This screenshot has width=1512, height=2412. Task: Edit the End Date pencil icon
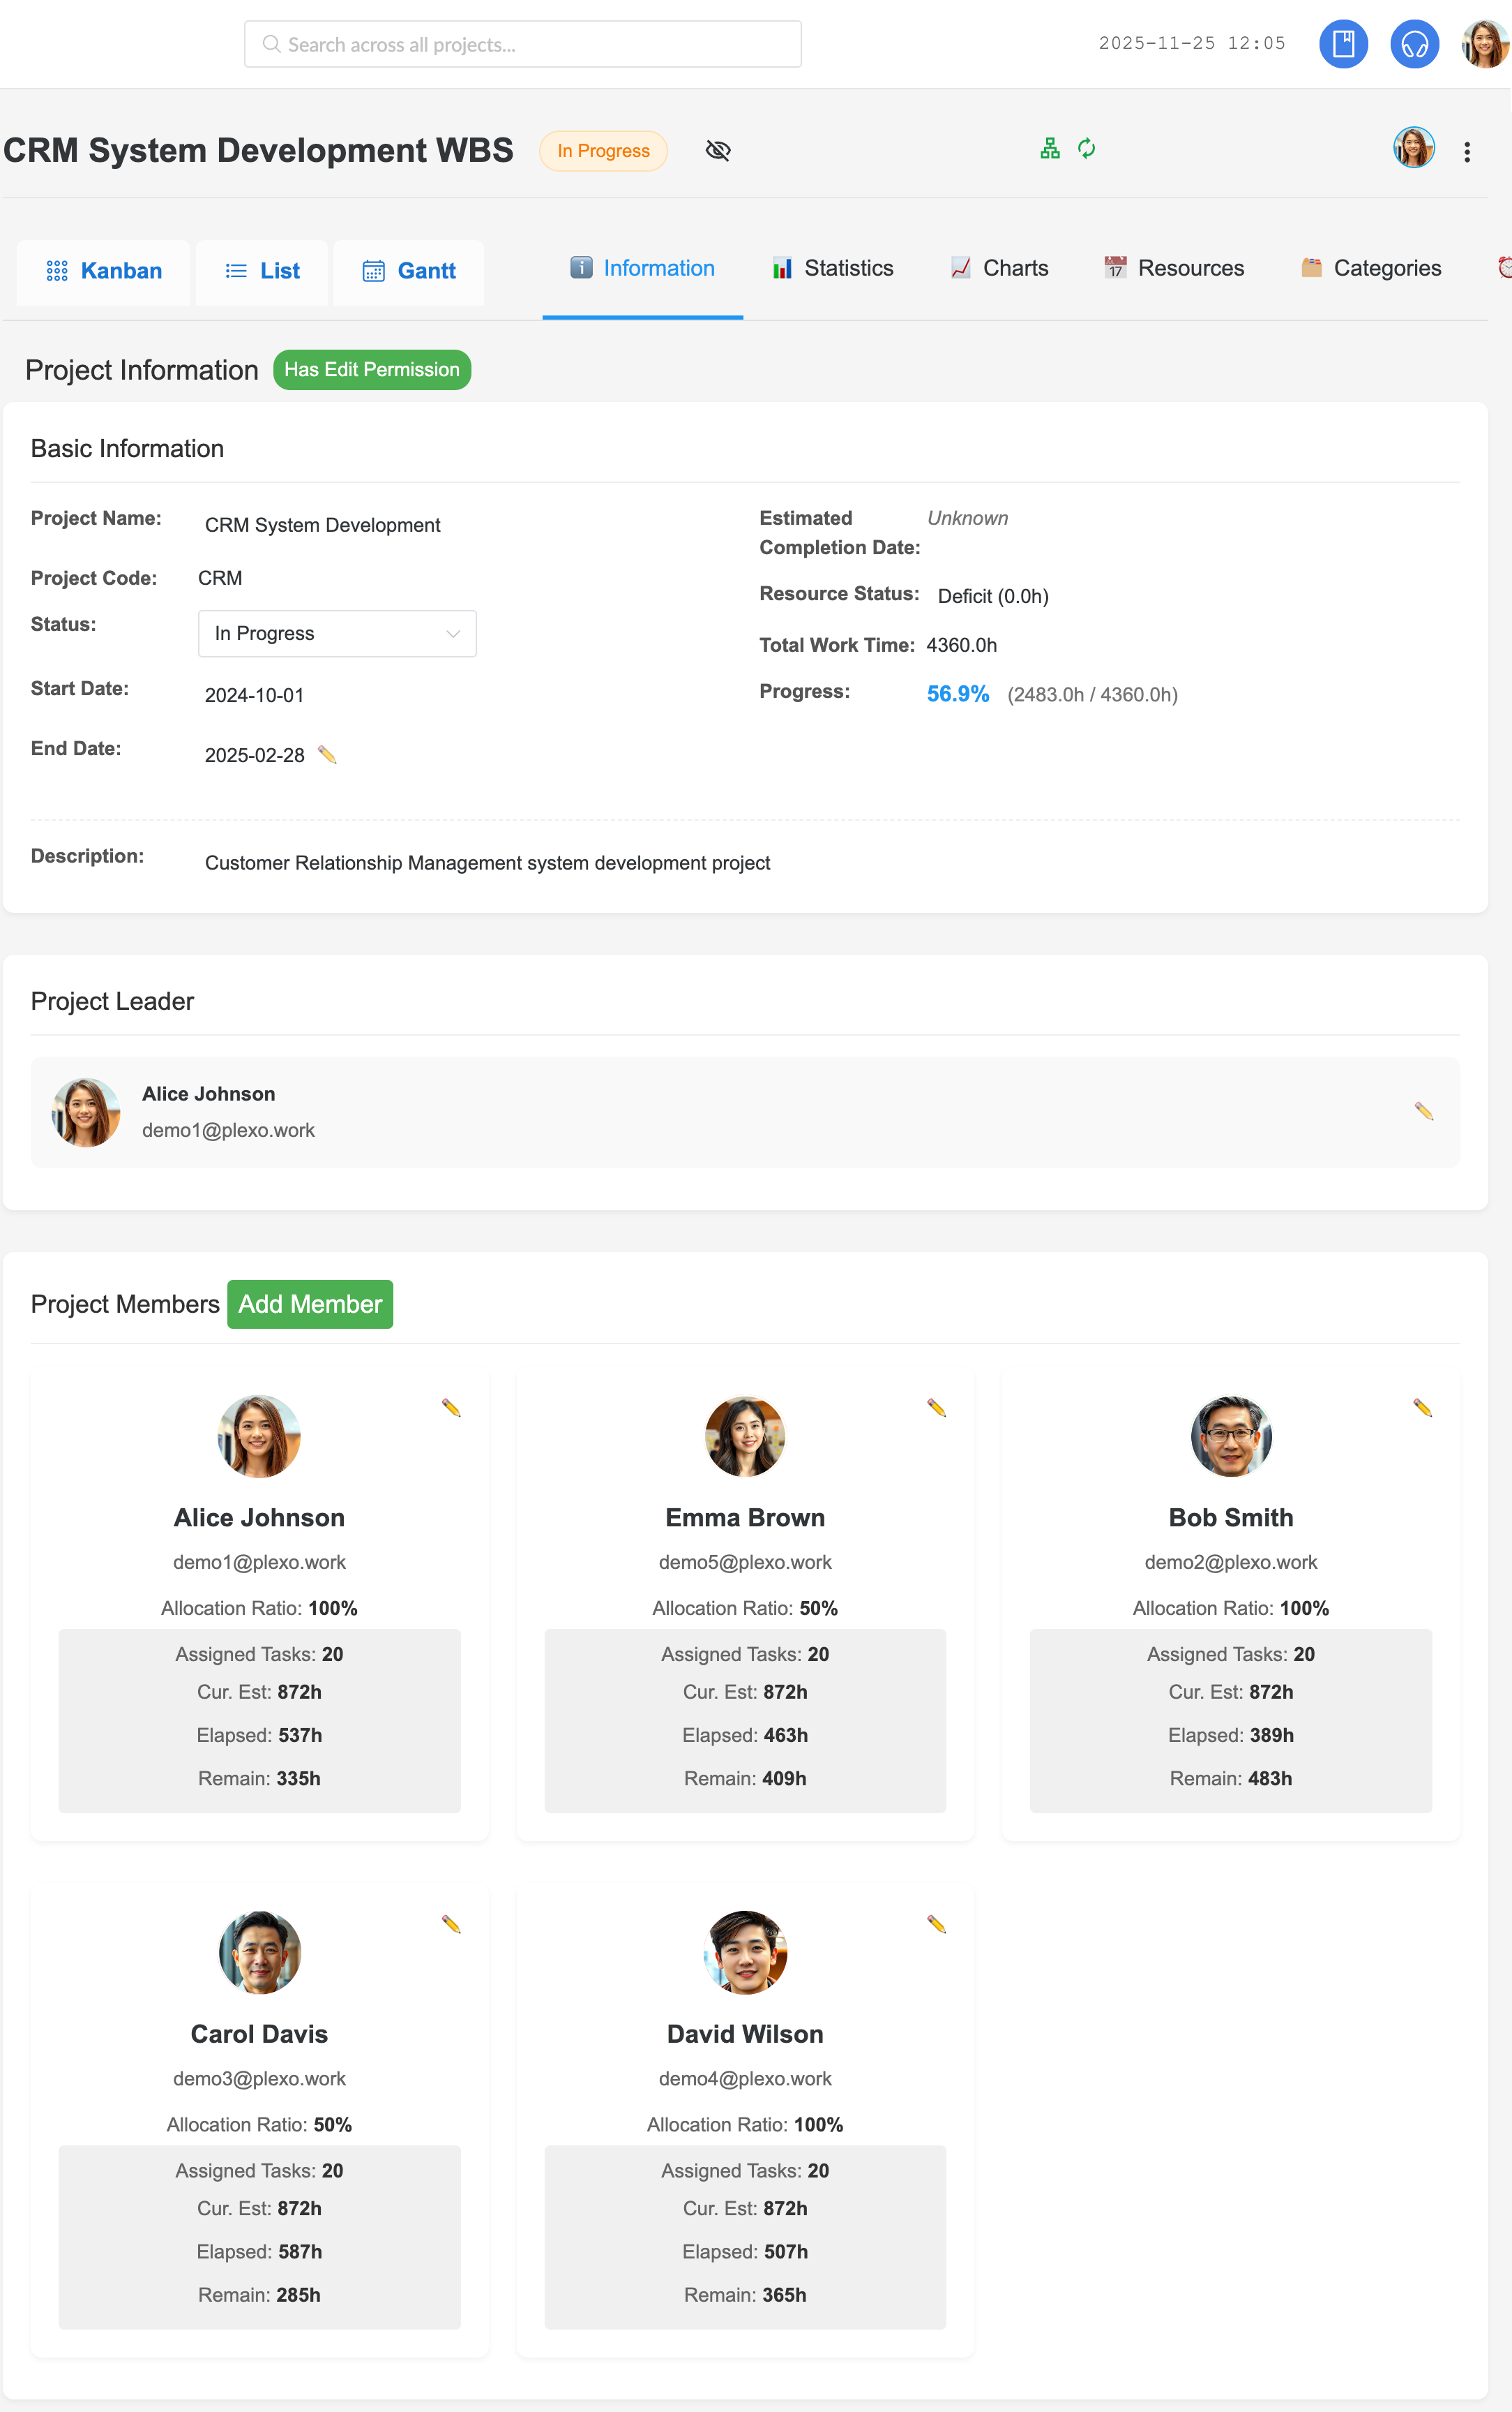click(327, 754)
